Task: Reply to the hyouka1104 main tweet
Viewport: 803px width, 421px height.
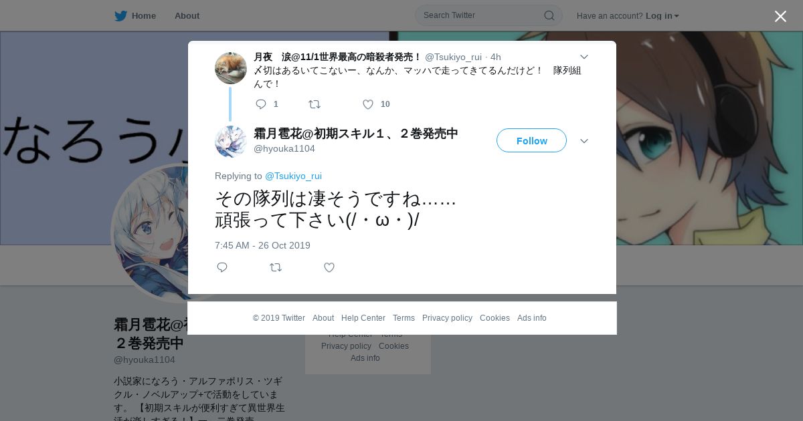Action: pyautogui.click(x=222, y=267)
